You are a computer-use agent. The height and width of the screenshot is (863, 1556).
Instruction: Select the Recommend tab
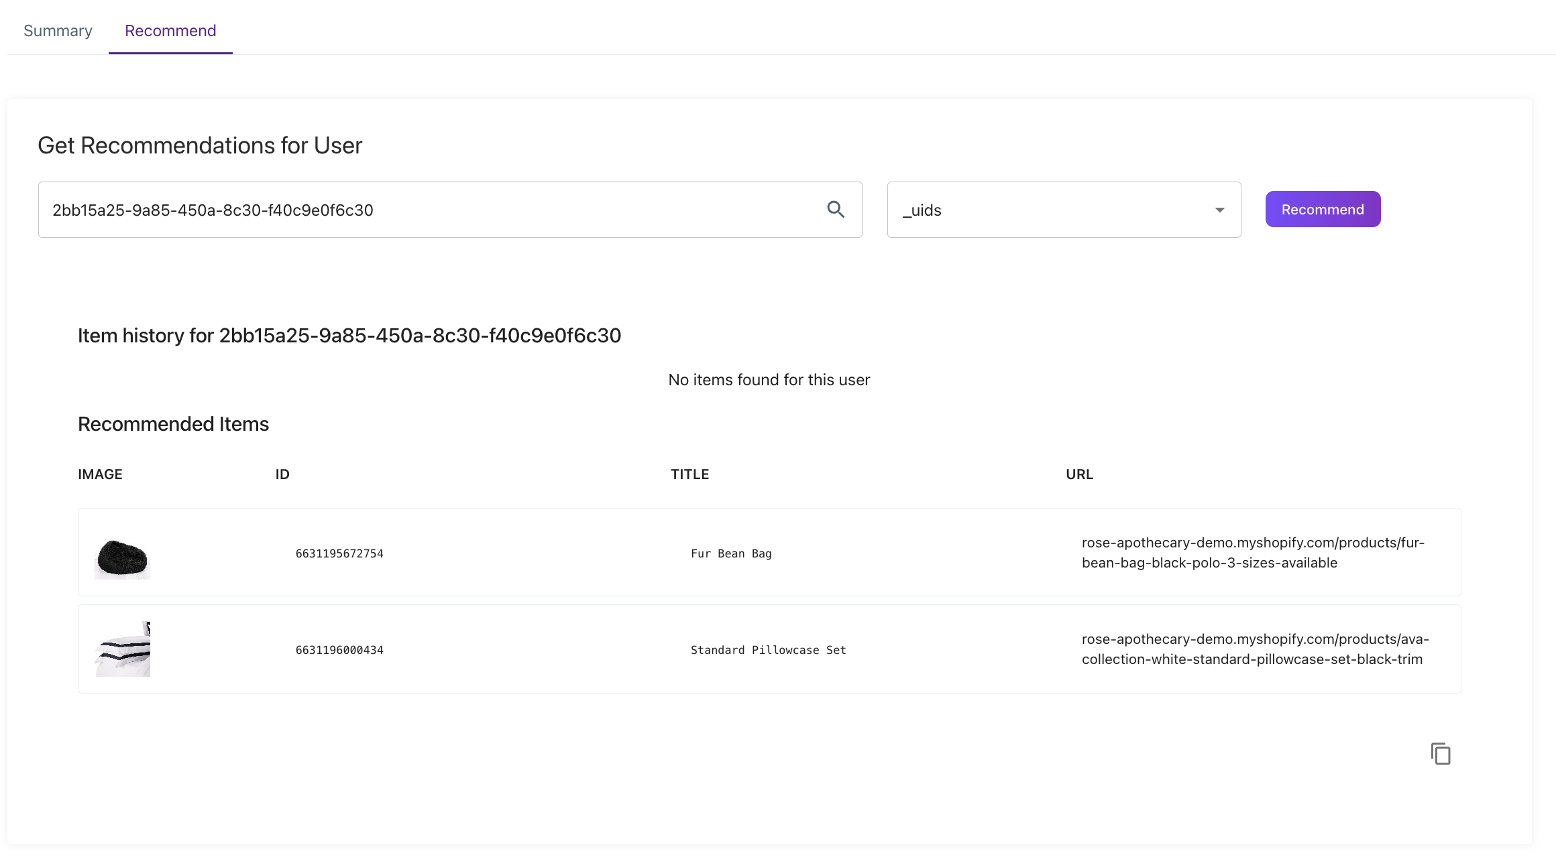(x=170, y=31)
